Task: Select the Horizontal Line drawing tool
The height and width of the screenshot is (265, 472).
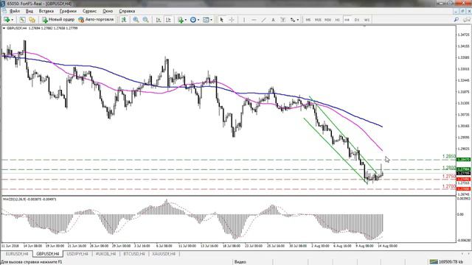Action: coord(254,20)
